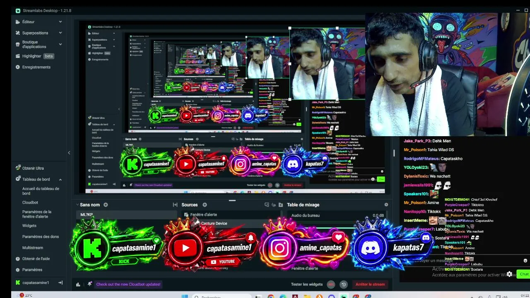This screenshot has height=298, width=530.
Task: Open the Cloudbot dashboard page
Action: [x=30, y=202]
